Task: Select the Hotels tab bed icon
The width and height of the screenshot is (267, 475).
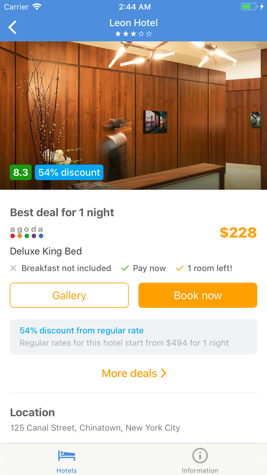Action: (66, 455)
